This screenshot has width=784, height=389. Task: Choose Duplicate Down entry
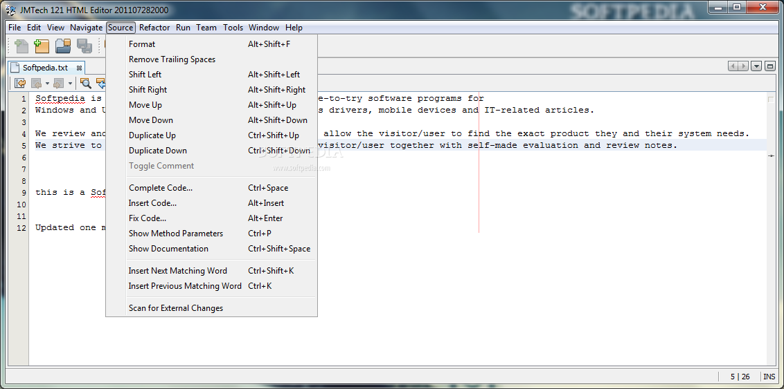click(211, 151)
